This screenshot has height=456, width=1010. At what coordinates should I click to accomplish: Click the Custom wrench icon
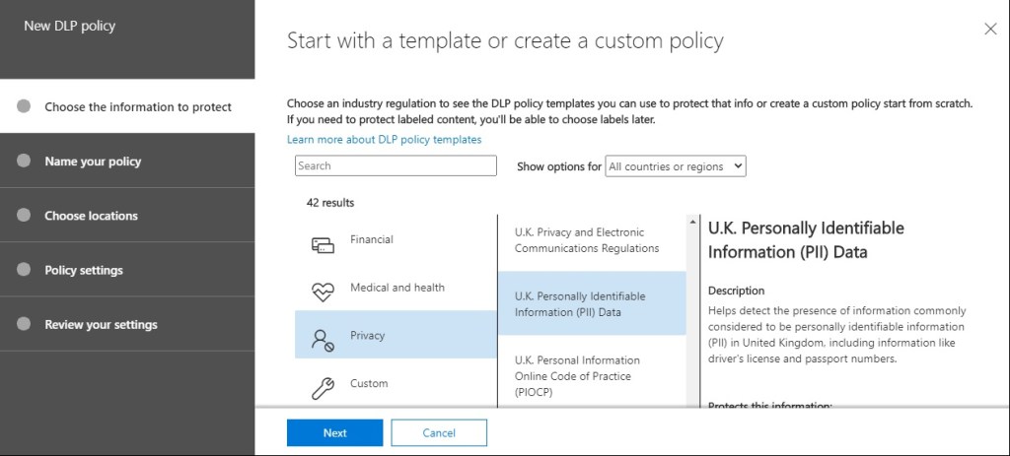pyautogui.click(x=323, y=388)
